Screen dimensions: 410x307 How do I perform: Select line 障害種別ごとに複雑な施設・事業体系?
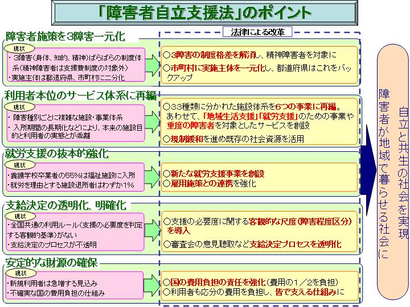[x=66, y=118]
